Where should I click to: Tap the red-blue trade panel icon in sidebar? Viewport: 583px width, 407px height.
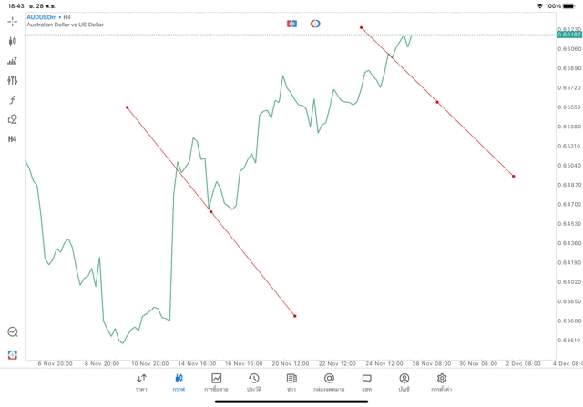pos(13,354)
